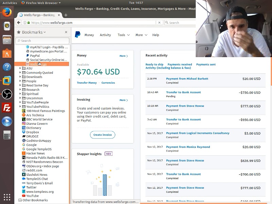Open the Help dock icon
This screenshot has width=272, height=204.
pyautogui.click(x=7, y=67)
